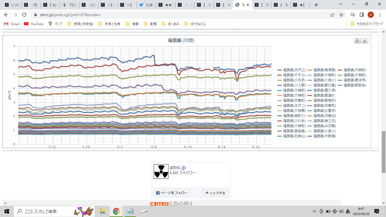Switch to the 北海 Twitter tab
The image size is (386, 217).
146,5
